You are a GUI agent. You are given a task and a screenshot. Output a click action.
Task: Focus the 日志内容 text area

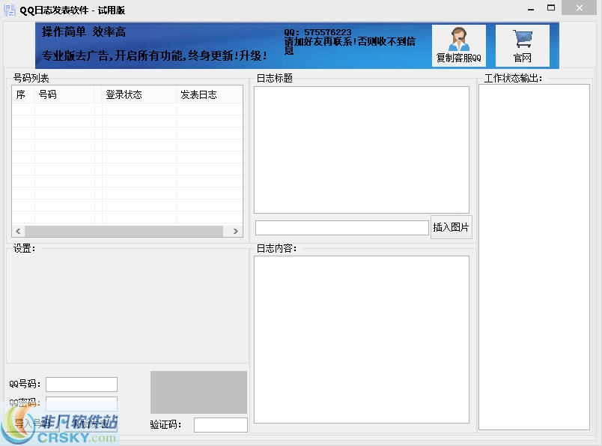click(362, 340)
